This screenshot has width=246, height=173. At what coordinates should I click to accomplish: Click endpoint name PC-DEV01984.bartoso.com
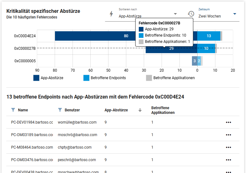point(32,122)
